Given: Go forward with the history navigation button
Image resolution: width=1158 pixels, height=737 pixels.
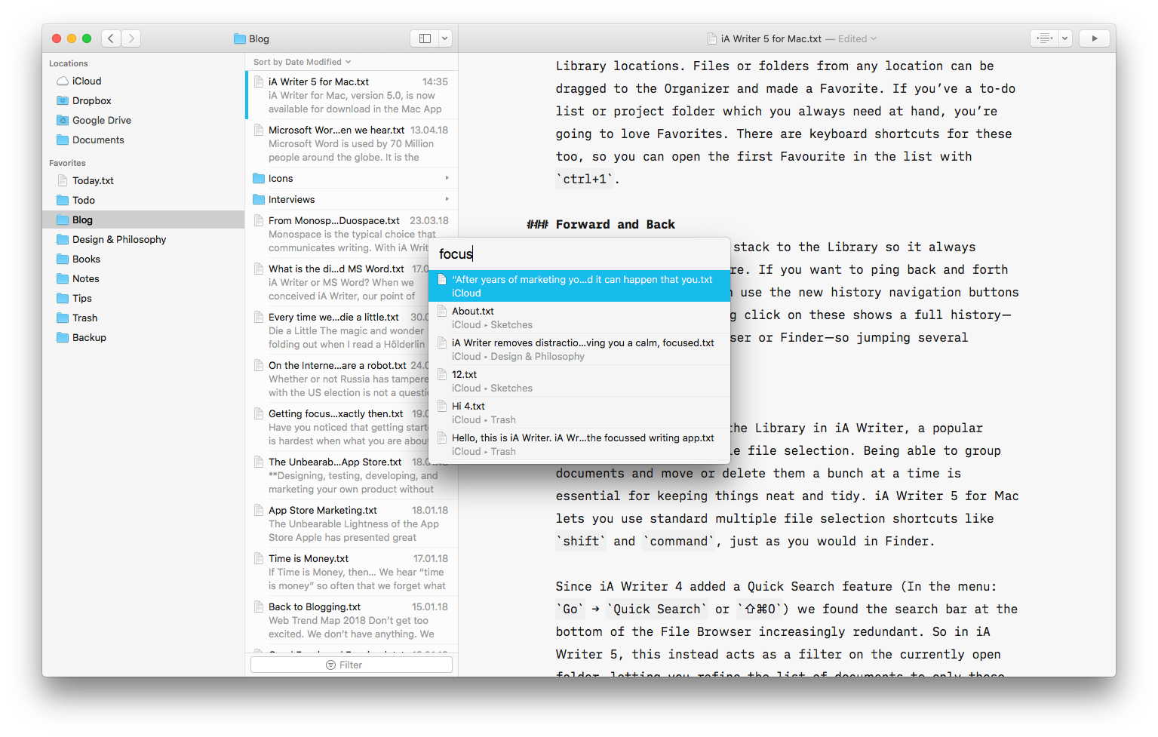Looking at the screenshot, I should (131, 38).
